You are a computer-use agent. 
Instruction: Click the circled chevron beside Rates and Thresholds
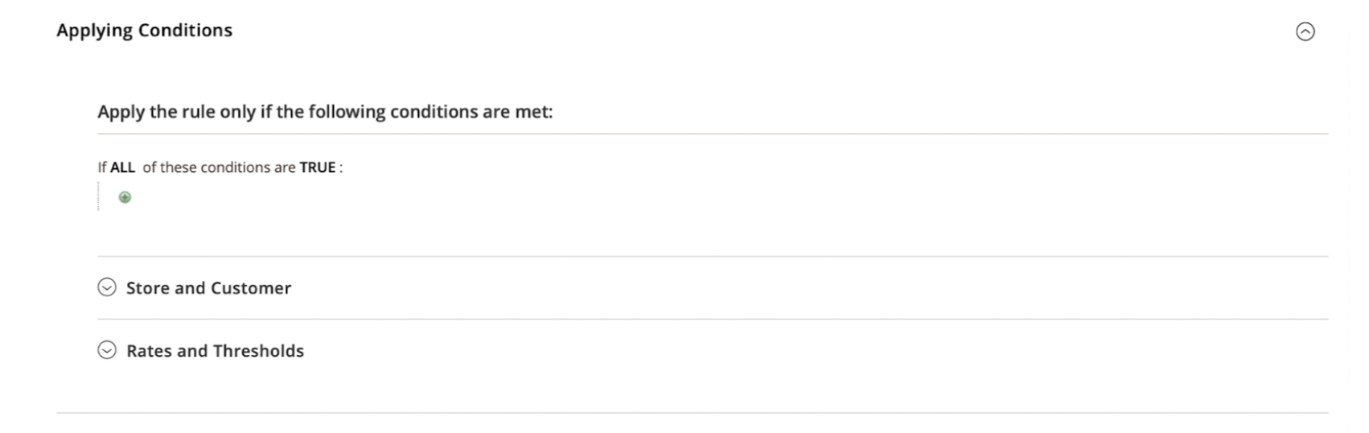[107, 350]
